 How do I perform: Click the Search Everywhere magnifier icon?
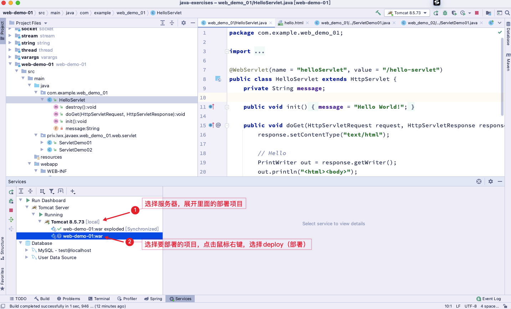pos(507,13)
